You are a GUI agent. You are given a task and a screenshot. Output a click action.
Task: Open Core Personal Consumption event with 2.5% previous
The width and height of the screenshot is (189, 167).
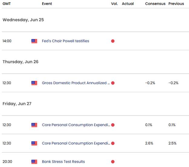click(x=76, y=143)
